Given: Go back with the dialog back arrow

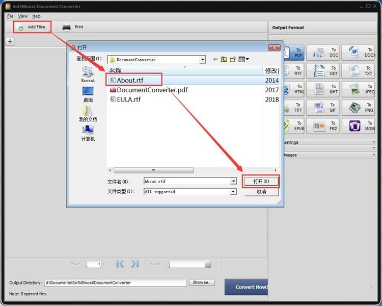Looking at the screenshot, I should (x=215, y=59).
